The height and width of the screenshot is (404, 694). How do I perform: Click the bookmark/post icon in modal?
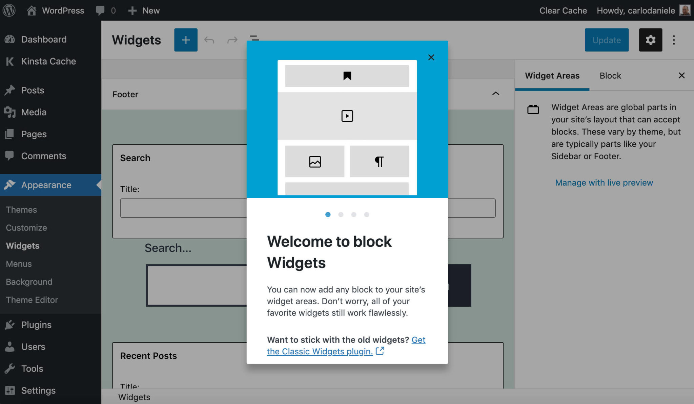click(347, 75)
